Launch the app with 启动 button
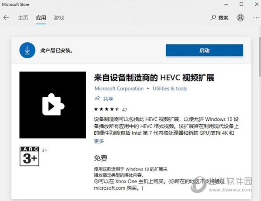The width and height of the screenshot is (261, 201). tap(204, 50)
